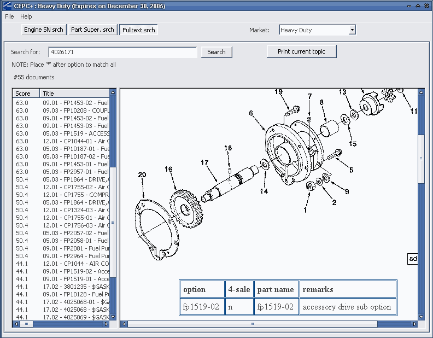
Task: Open the 09.03 - FP10208 result in list
Action: (x=76, y=110)
